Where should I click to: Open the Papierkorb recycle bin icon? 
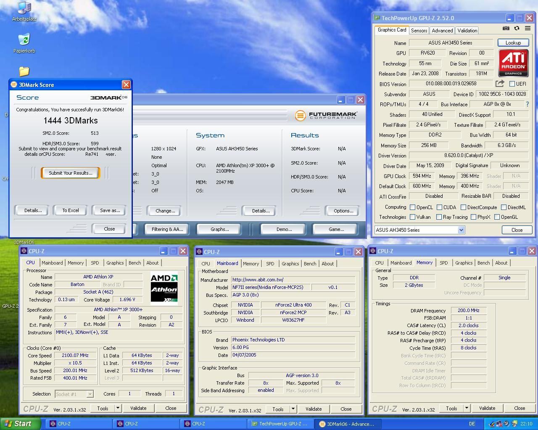(x=24, y=43)
